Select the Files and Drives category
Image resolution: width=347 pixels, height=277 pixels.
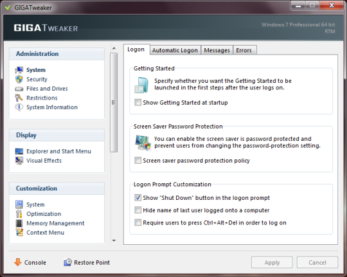click(47, 89)
